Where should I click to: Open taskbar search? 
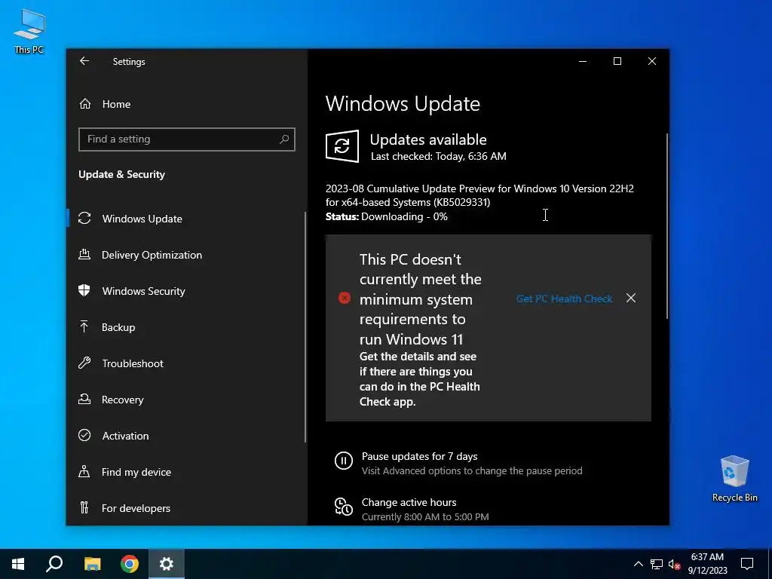[x=54, y=564]
